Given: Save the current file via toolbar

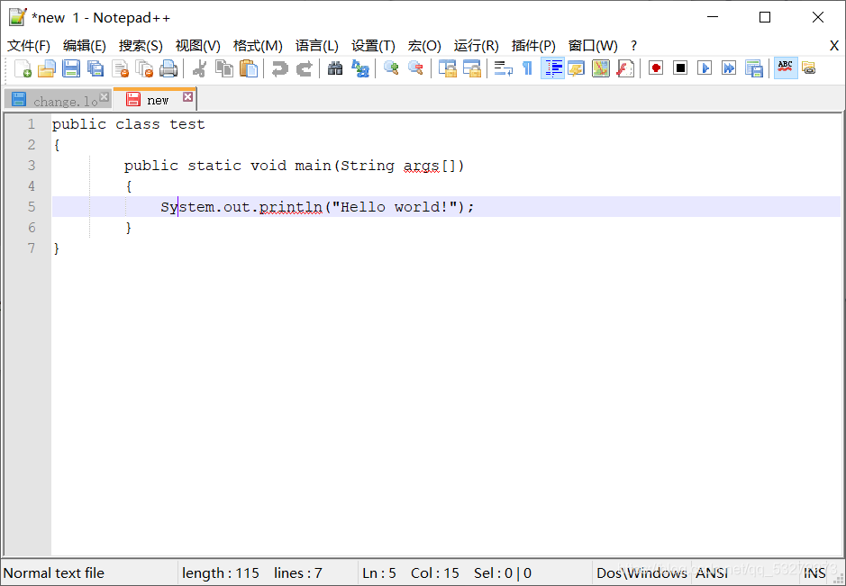Looking at the screenshot, I should tap(70, 68).
